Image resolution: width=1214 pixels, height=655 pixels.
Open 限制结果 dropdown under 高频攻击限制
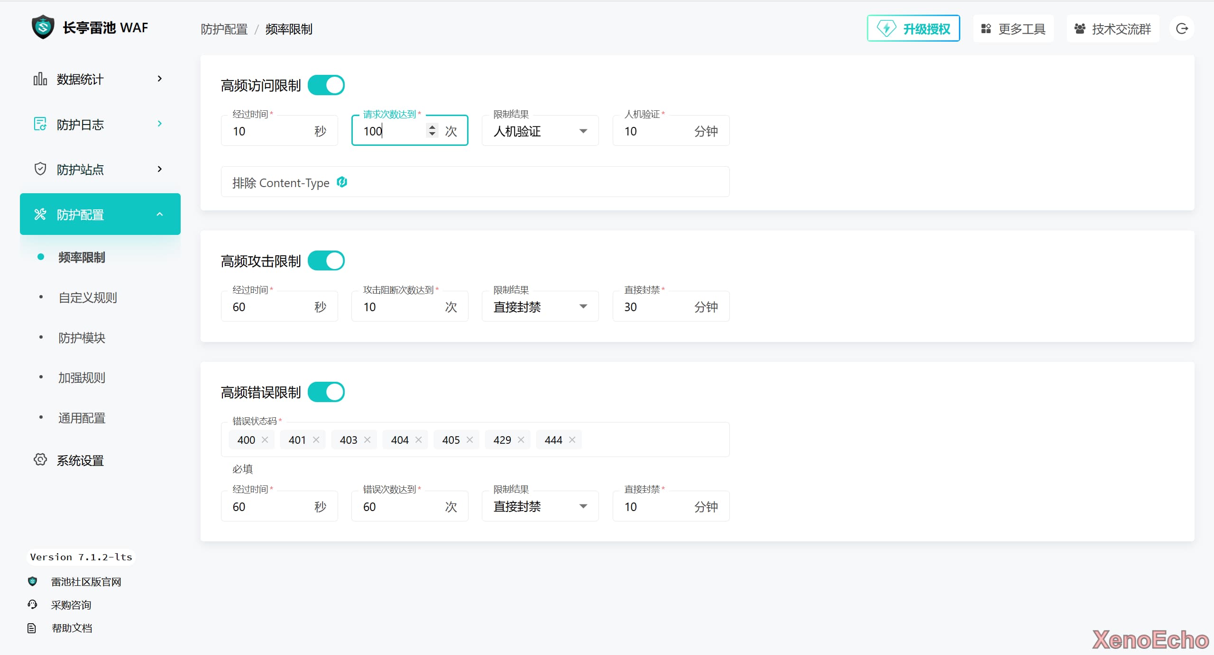540,306
